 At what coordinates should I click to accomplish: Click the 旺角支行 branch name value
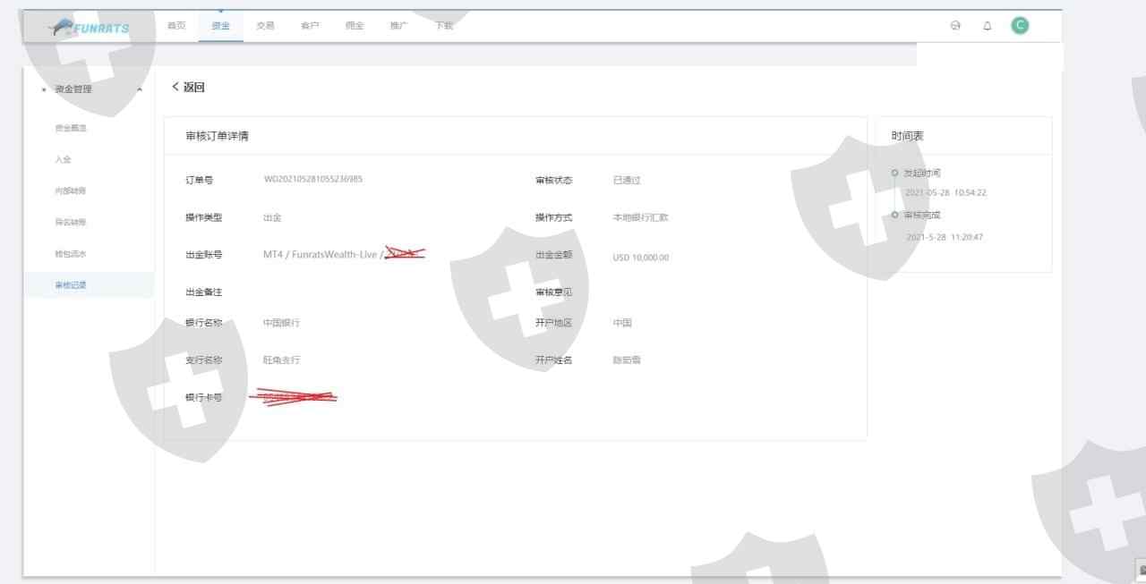click(281, 360)
